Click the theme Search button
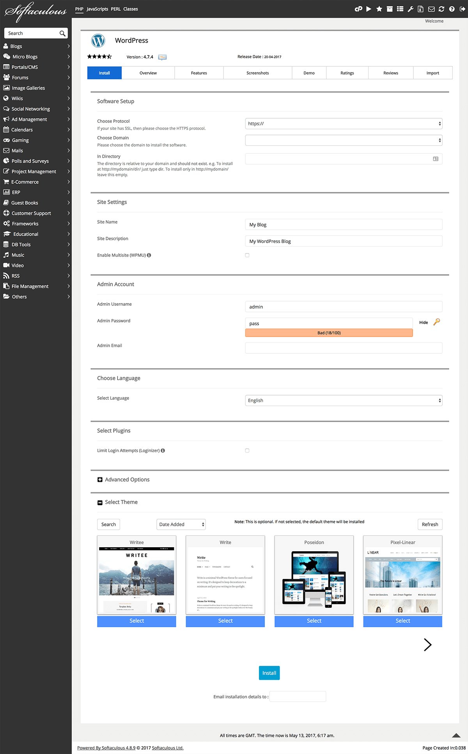The image size is (468, 754). (108, 524)
